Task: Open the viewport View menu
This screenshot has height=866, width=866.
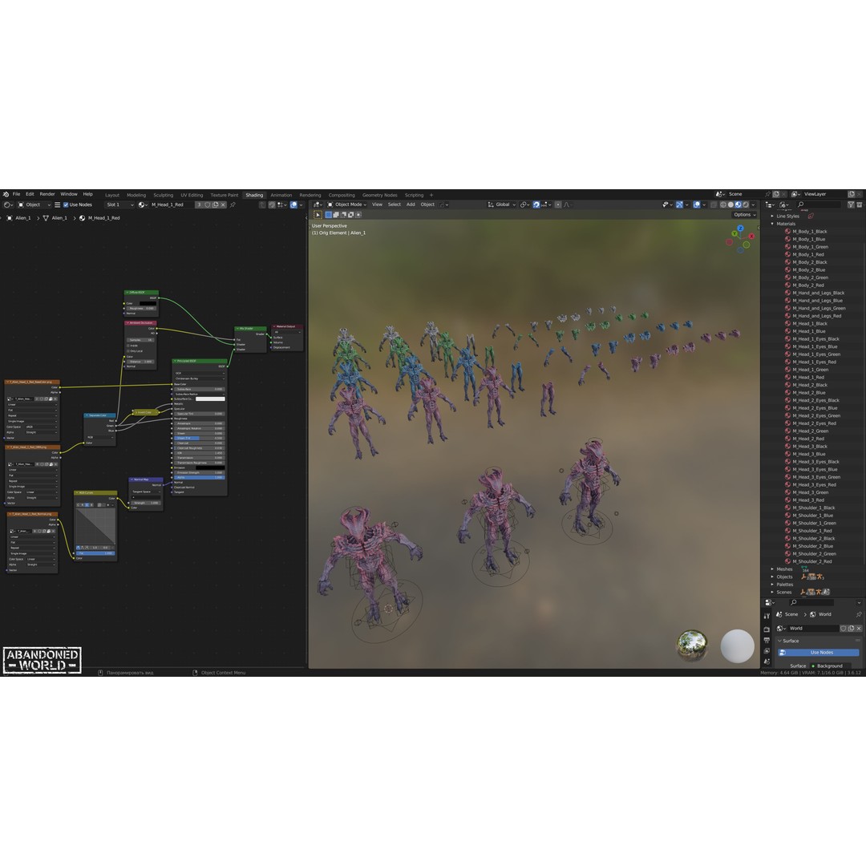Action: click(377, 204)
